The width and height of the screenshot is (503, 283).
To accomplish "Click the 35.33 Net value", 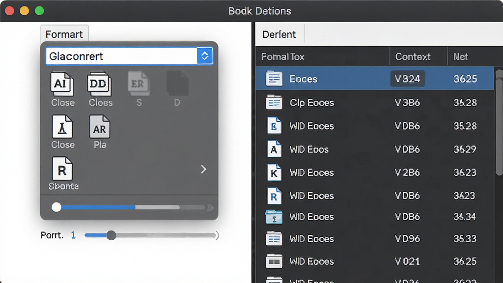I will [465, 239].
